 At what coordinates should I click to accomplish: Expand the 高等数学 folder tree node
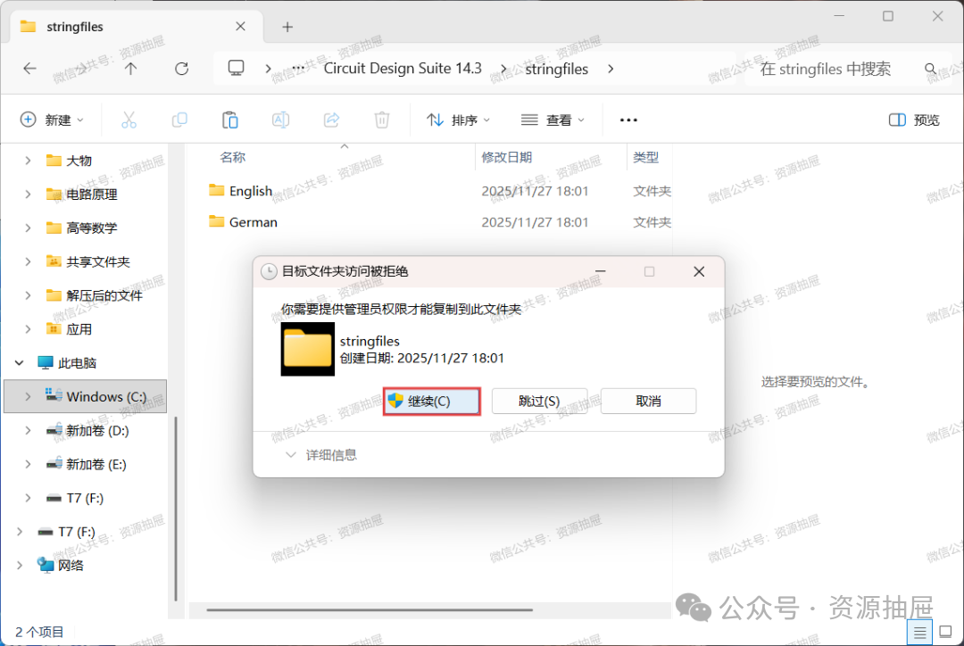pyautogui.click(x=28, y=228)
